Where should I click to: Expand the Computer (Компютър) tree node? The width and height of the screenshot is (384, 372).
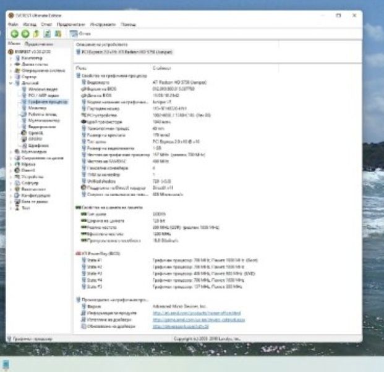click(x=10, y=59)
